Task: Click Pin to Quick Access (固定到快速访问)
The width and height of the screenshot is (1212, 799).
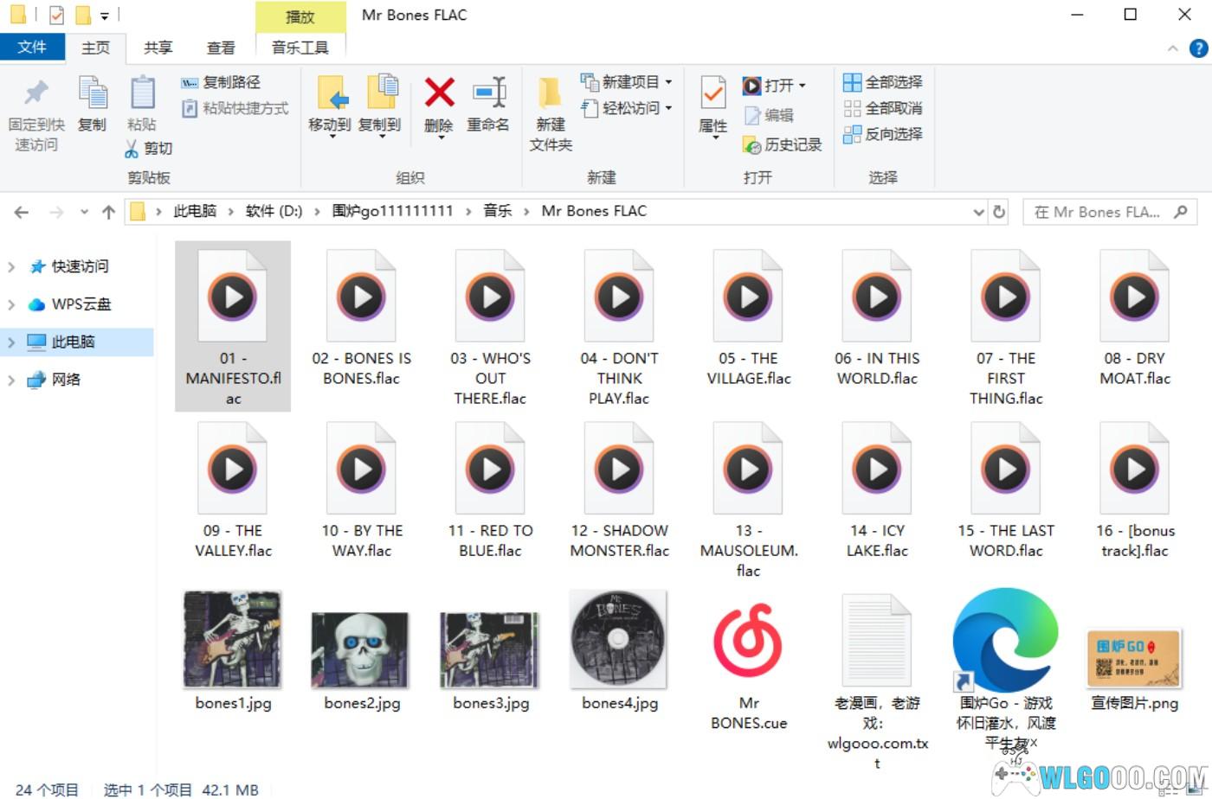Action: click(x=36, y=93)
